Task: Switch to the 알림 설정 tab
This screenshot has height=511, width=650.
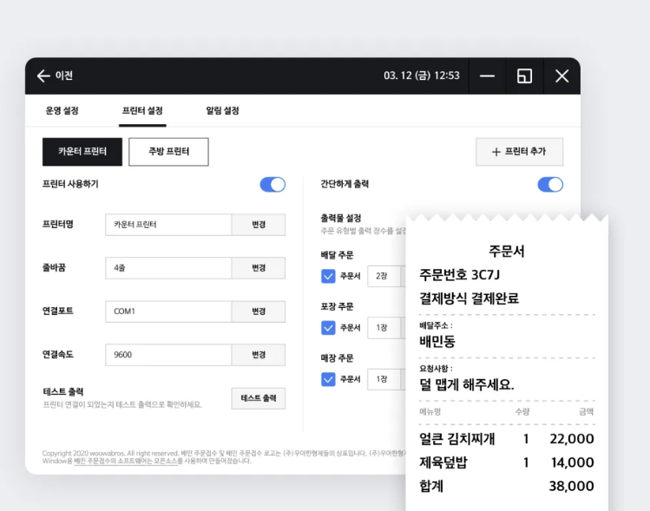Action: click(223, 111)
